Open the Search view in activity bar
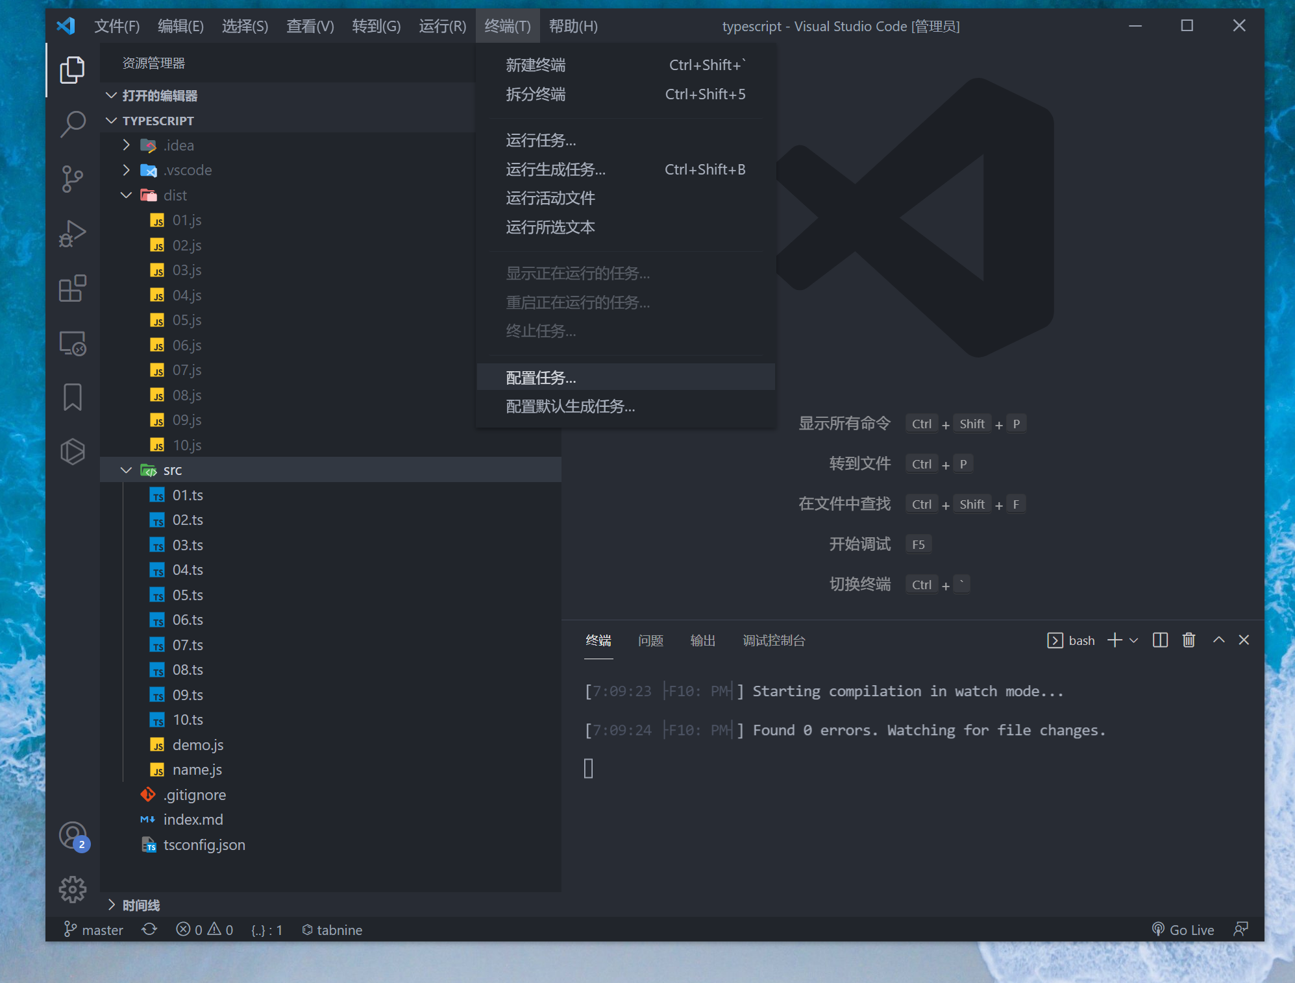Screen dimensions: 1295x983 (x=73, y=123)
